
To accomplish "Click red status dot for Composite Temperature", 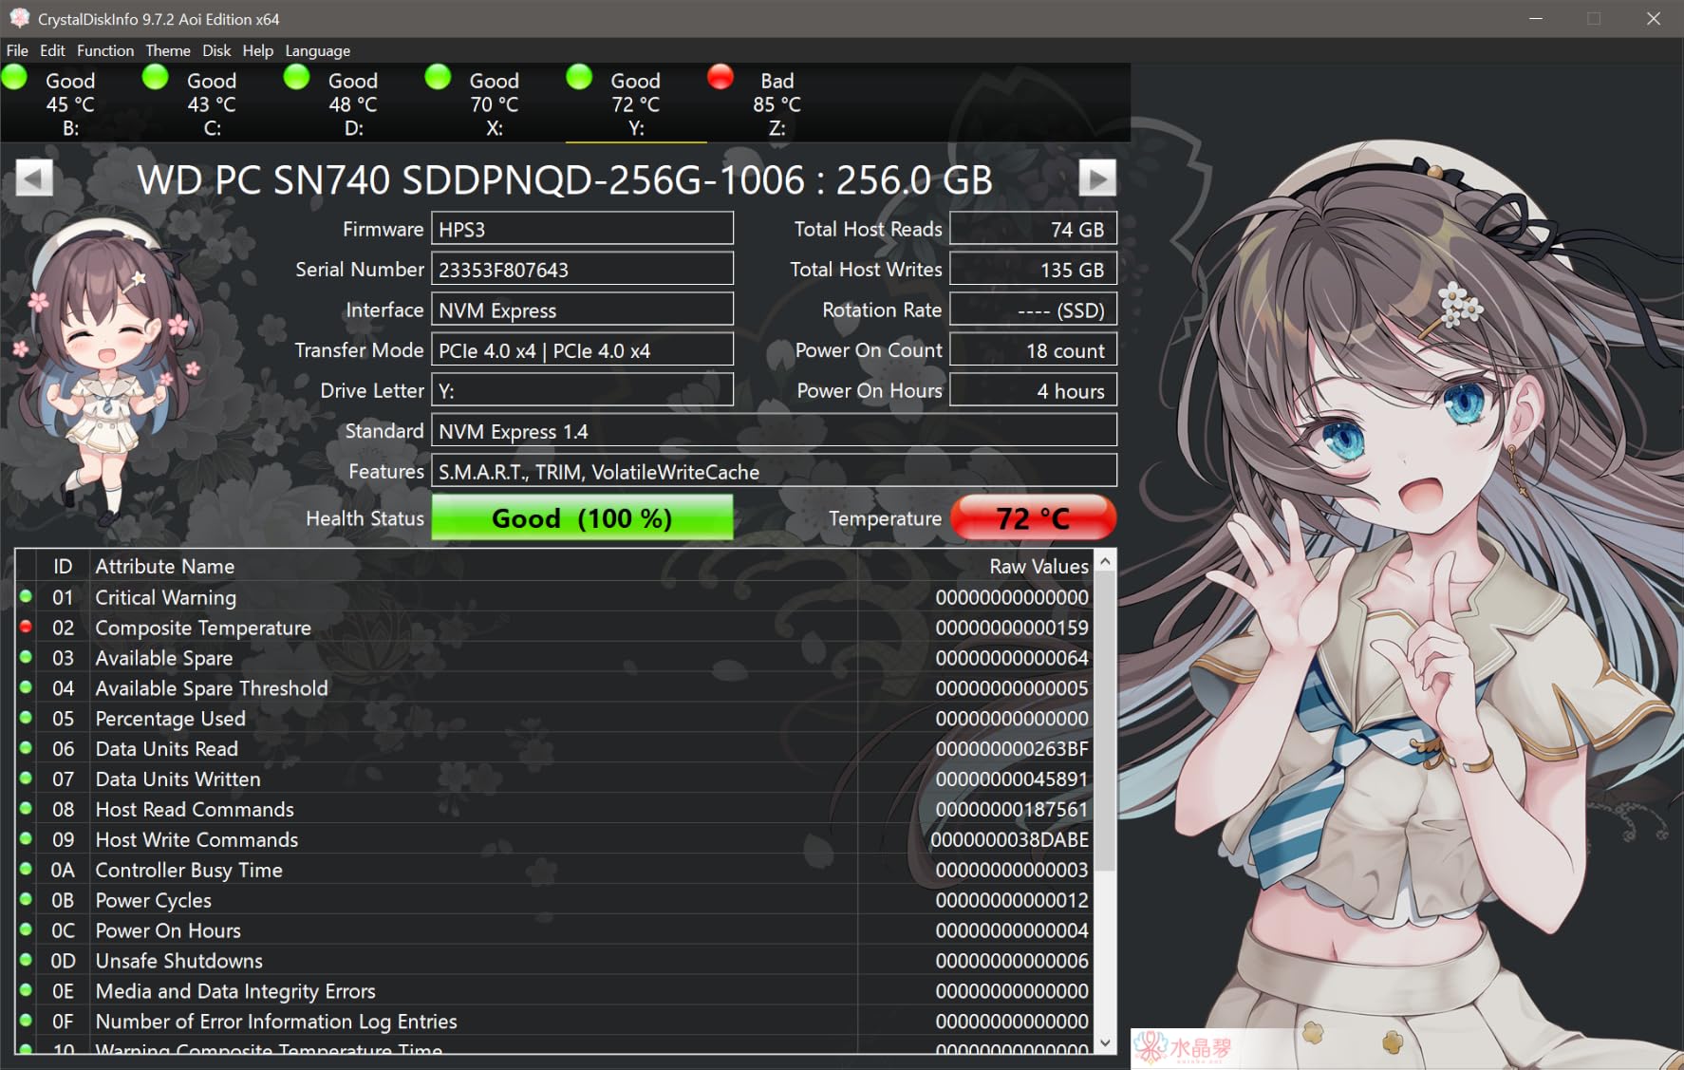I will coord(26,627).
